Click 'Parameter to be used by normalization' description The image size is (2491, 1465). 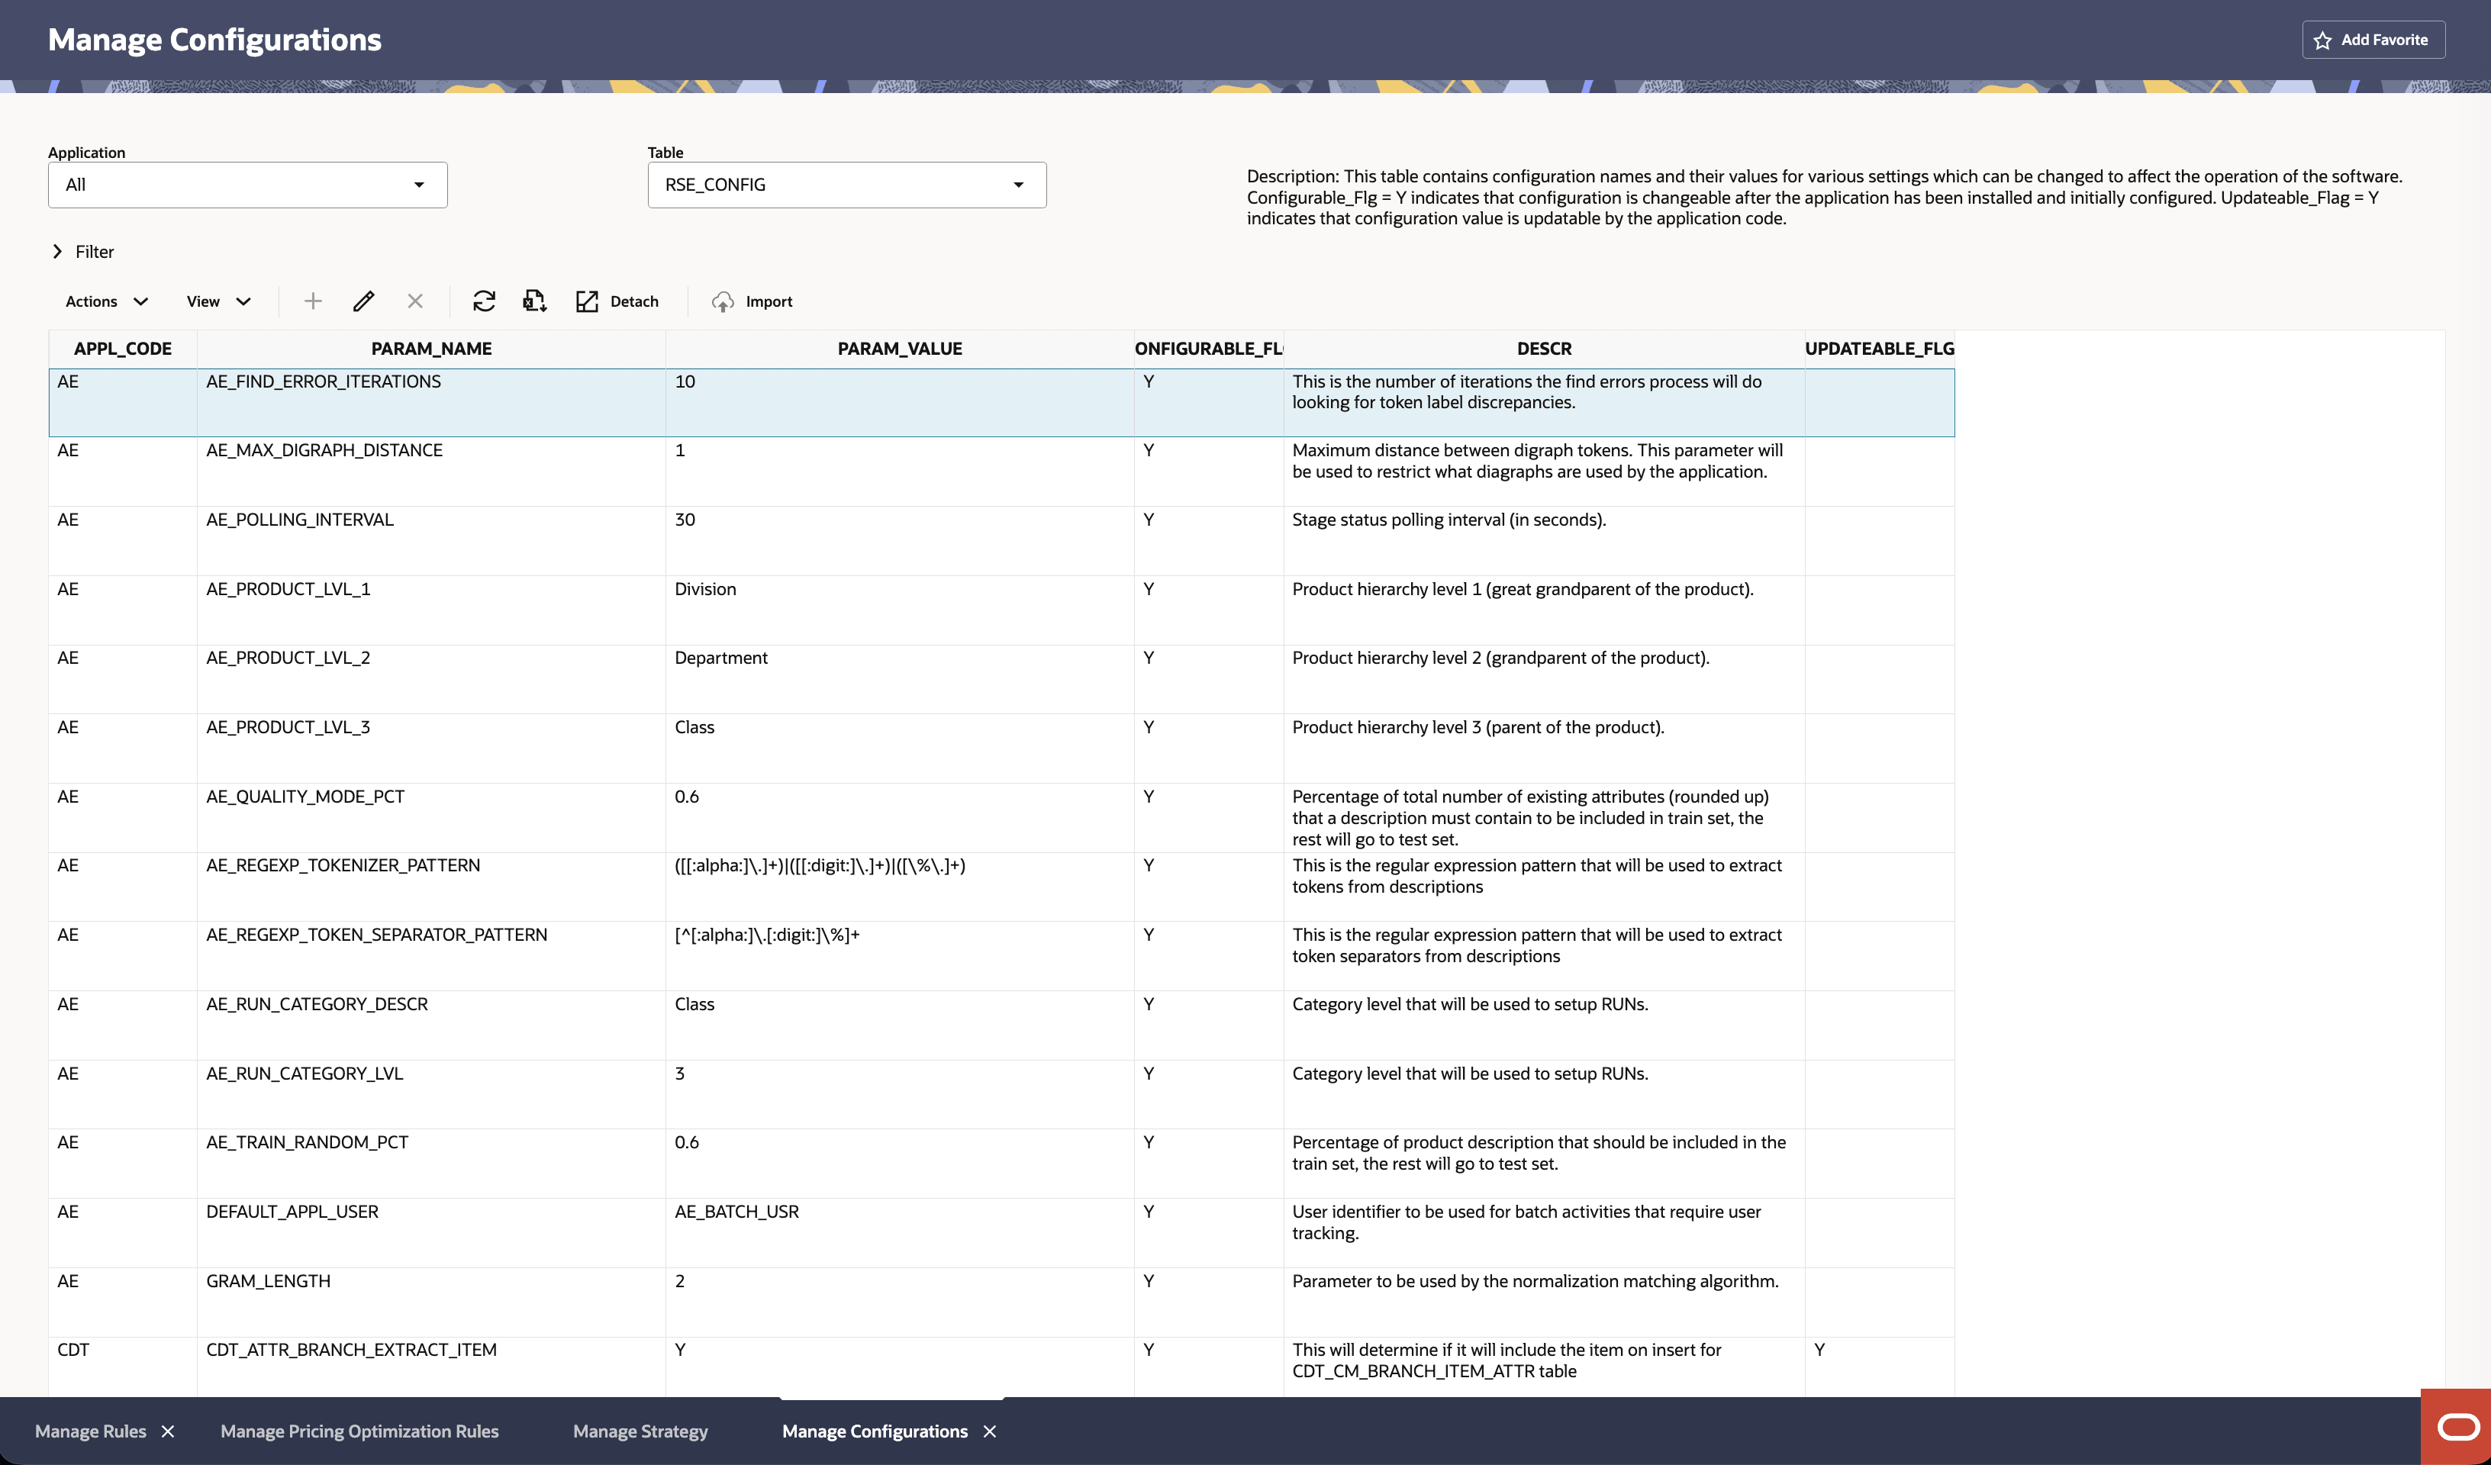(1536, 1281)
